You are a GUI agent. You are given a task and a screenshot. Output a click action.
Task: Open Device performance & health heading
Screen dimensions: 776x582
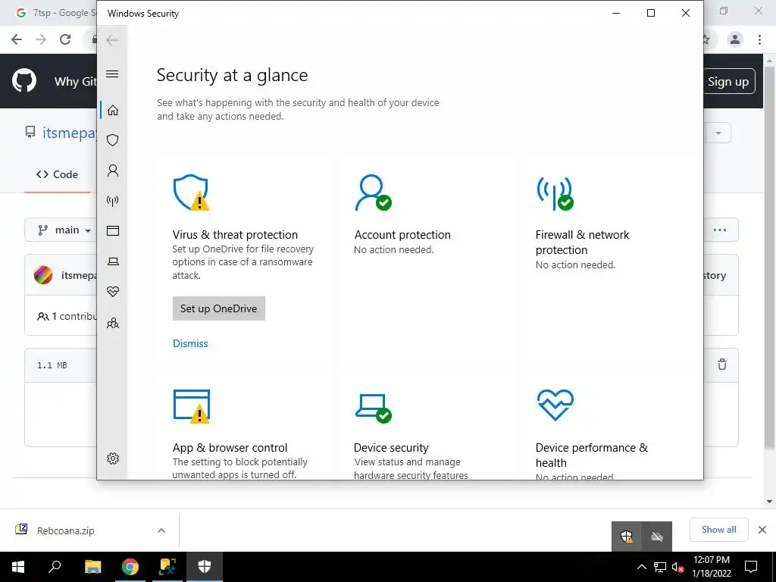(591, 455)
